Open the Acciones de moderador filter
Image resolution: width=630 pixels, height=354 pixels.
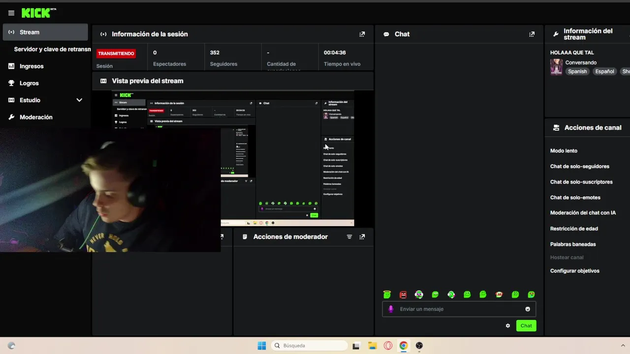349,236
